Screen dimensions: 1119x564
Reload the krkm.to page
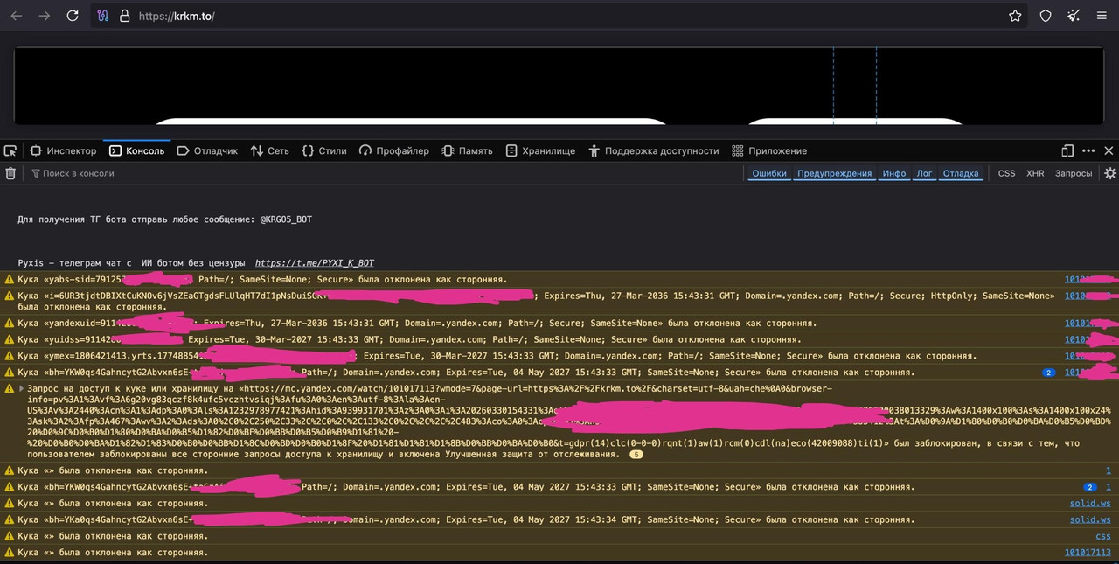pos(73,16)
